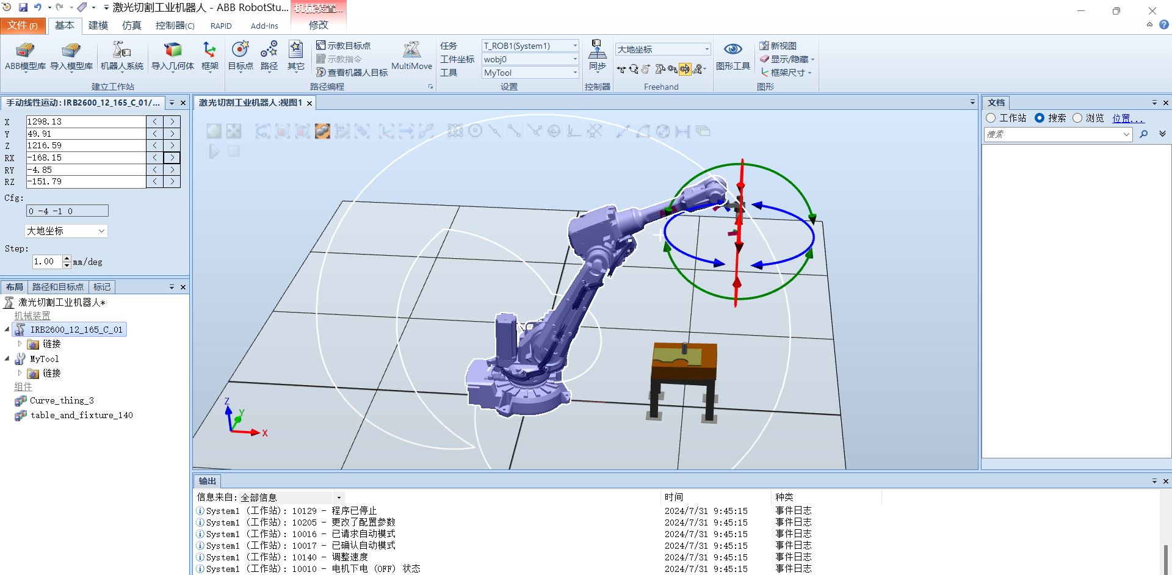Click the 位置... link
The width and height of the screenshot is (1172, 575).
click(x=1128, y=118)
